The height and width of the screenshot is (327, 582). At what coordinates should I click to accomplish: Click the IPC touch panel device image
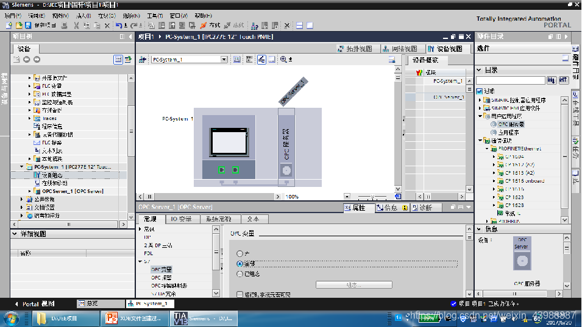click(x=229, y=142)
